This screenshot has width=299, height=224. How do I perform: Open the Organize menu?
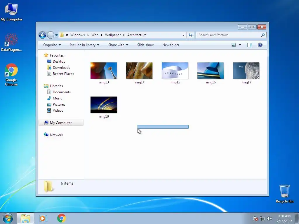(x=52, y=45)
